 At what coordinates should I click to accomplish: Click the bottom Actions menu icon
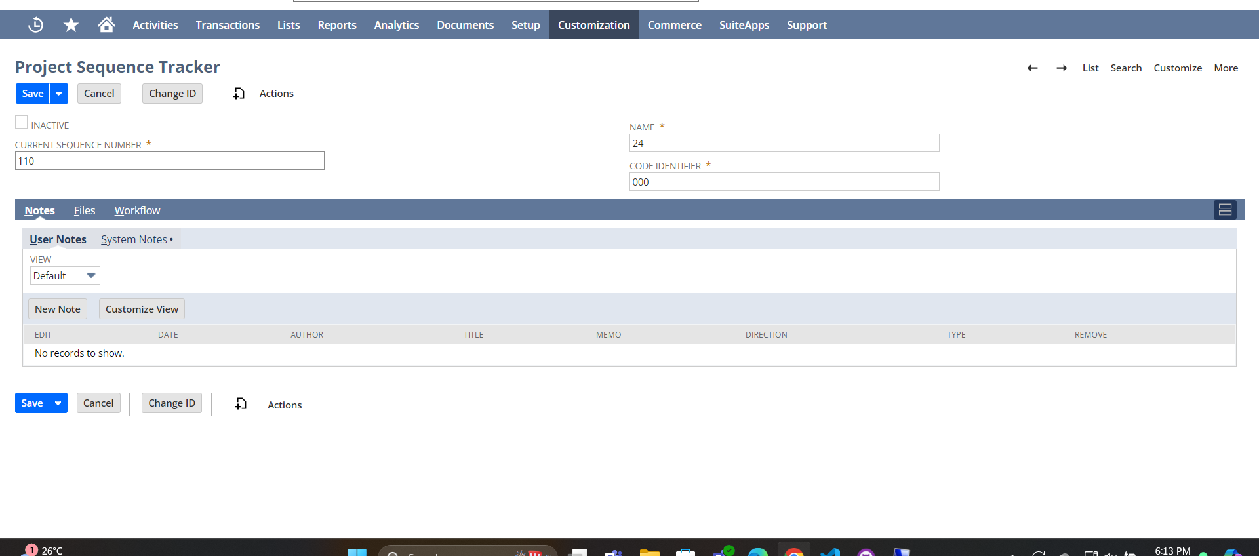tap(241, 404)
